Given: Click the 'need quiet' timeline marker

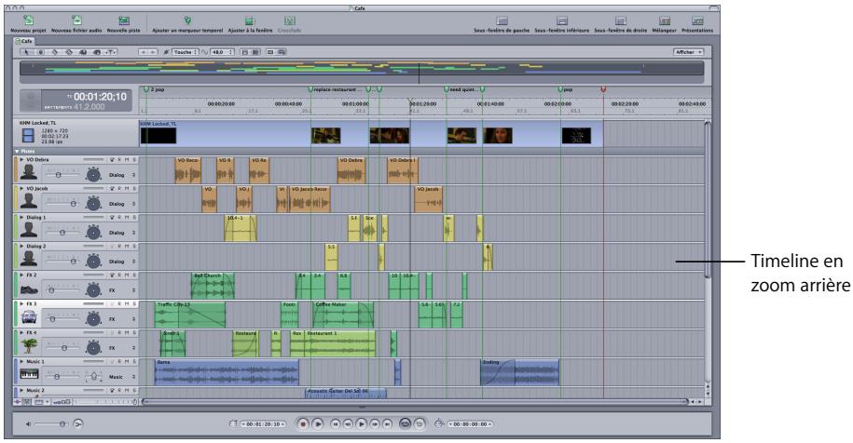Looking at the screenshot, I should [x=447, y=89].
